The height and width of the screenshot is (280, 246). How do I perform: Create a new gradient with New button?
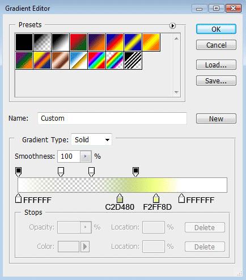click(216, 118)
